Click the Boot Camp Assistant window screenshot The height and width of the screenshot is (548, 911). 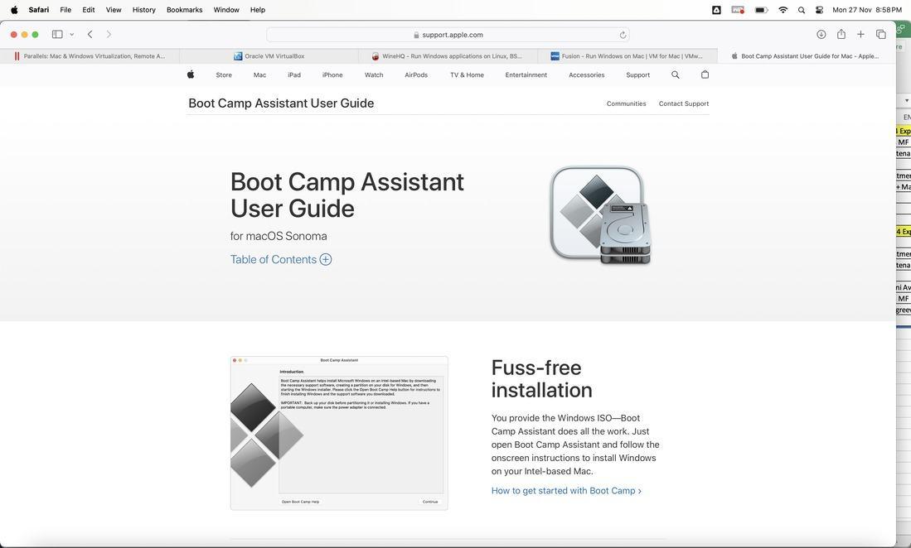point(339,433)
